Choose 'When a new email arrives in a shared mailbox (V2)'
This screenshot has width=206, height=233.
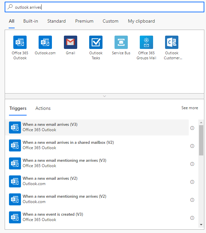pyautogui.click(x=97, y=145)
